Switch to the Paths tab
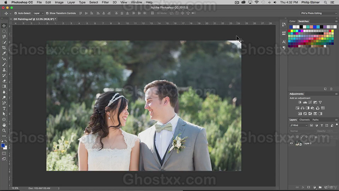This screenshot has width=339, height=191. [x=316, y=120]
